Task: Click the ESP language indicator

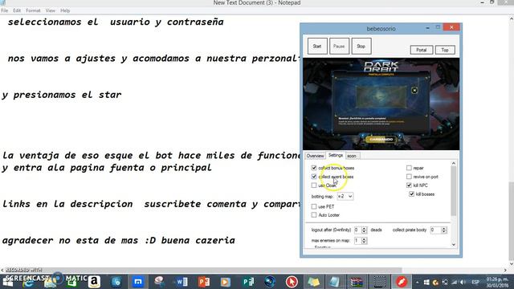Action: pos(475,282)
